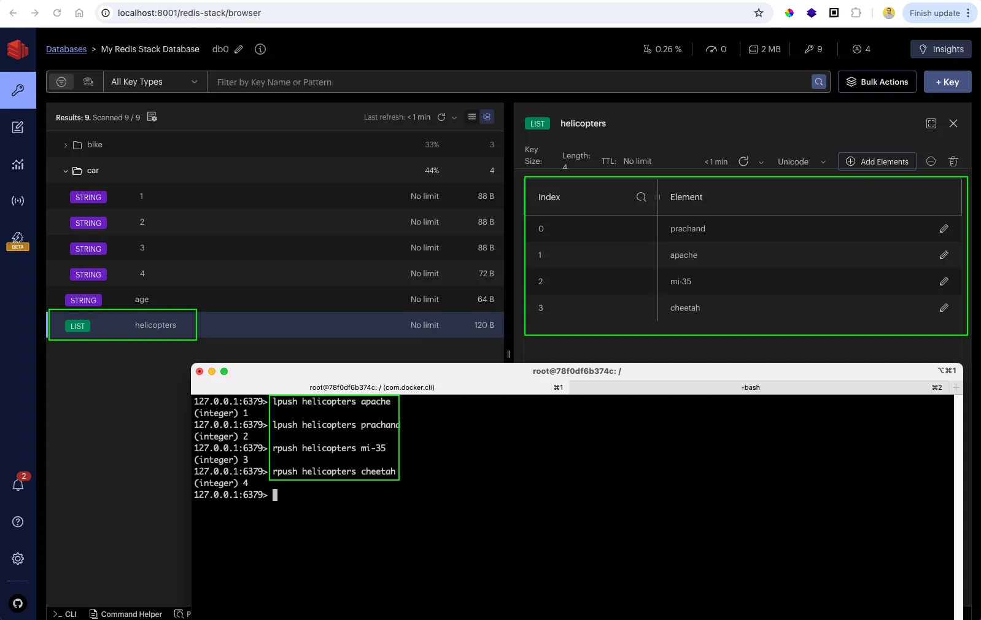The height and width of the screenshot is (620, 981).
Task: Edit database alias with the pencil icon
Action: [239, 49]
